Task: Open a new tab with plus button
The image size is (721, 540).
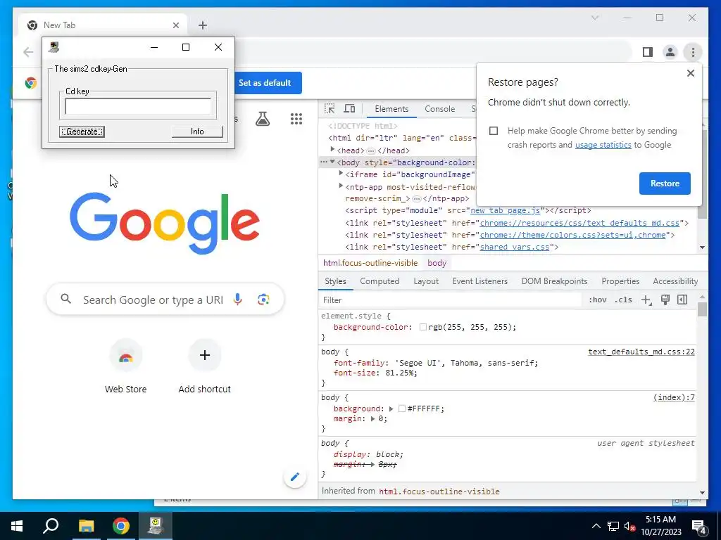Action: pyautogui.click(x=203, y=25)
